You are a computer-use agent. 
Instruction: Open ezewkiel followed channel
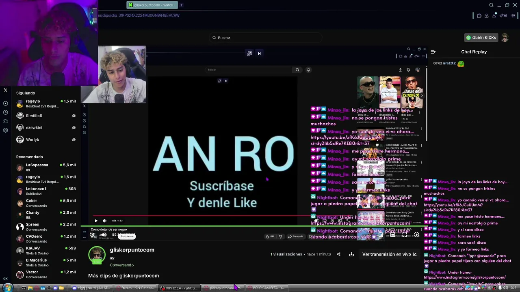pos(46,127)
